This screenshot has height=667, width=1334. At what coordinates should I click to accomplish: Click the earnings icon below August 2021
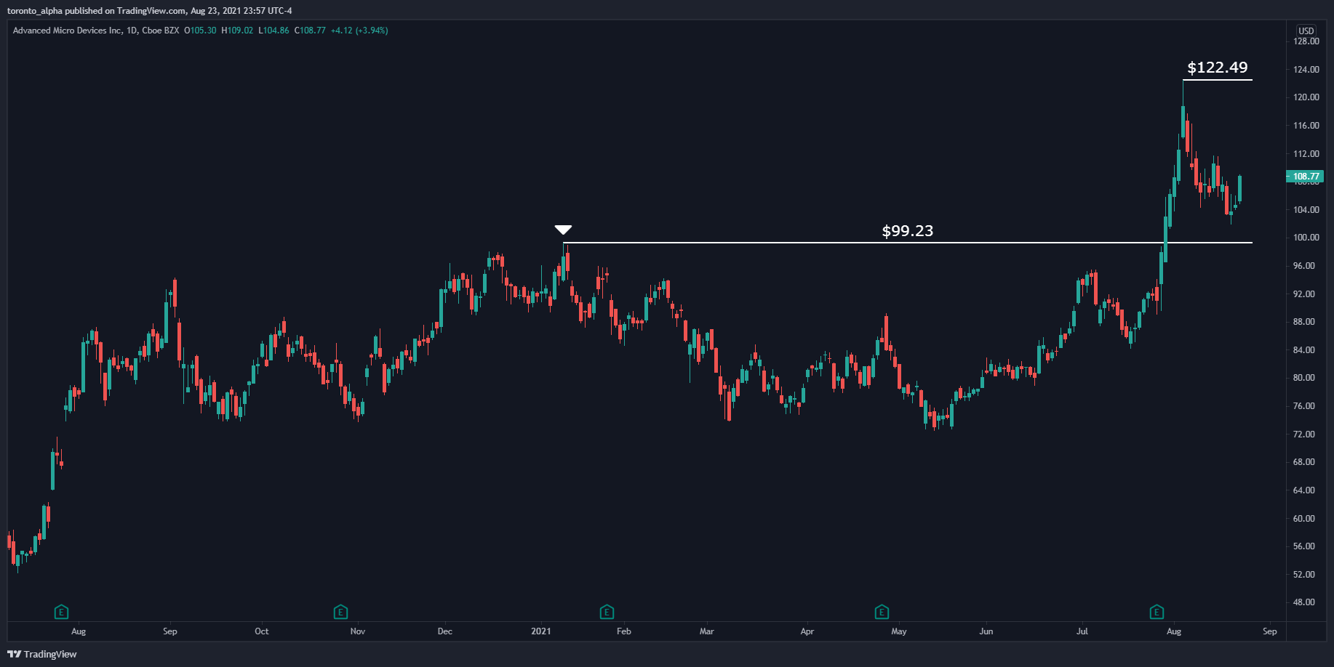click(1157, 613)
